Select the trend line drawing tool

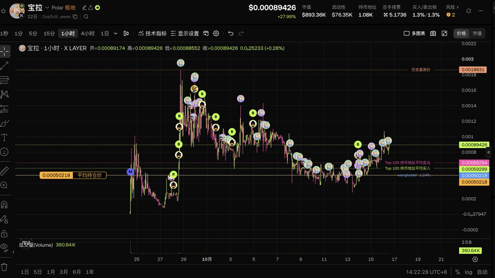(x=5, y=66)
